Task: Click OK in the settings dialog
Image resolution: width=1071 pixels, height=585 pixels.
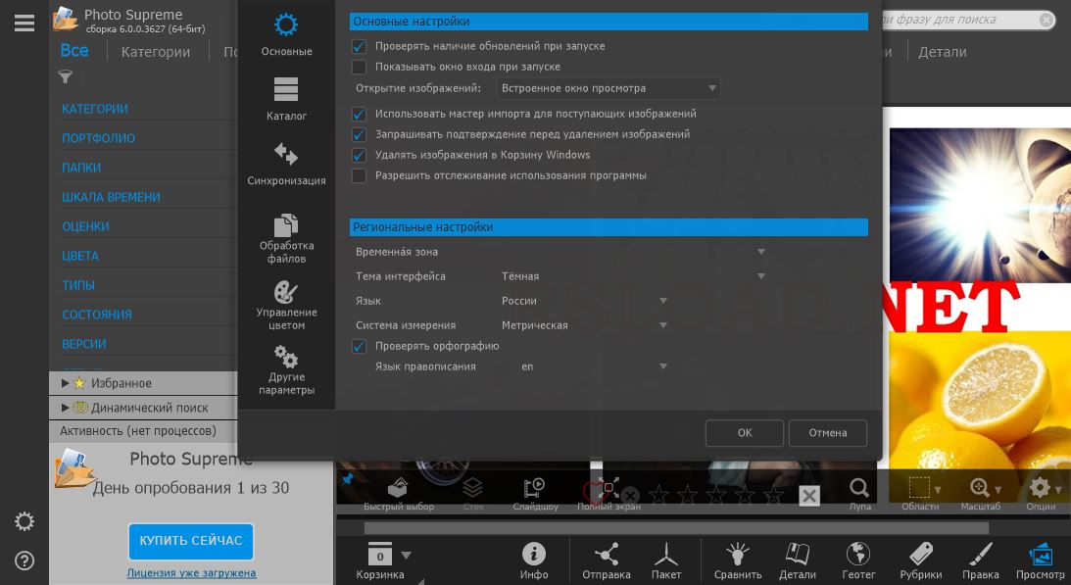Action: pos(745,432)
